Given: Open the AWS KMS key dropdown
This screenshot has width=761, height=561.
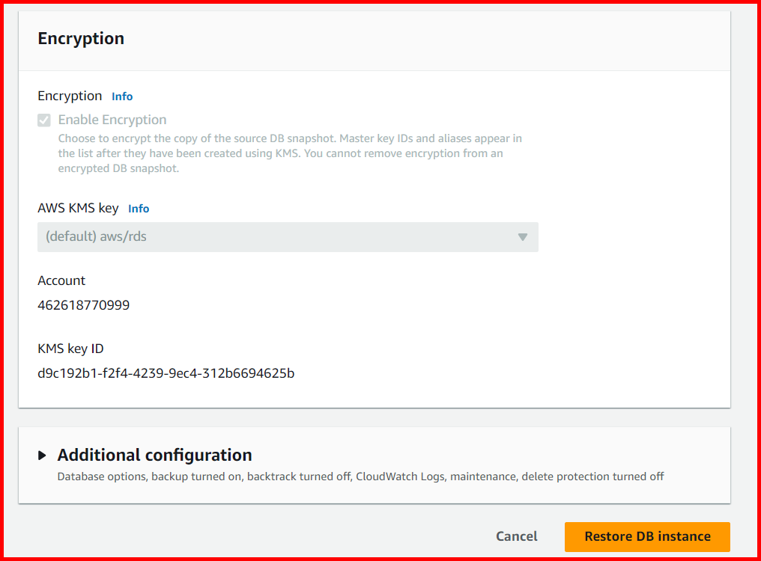Looking at the screenshot, I should click(288, 236).
